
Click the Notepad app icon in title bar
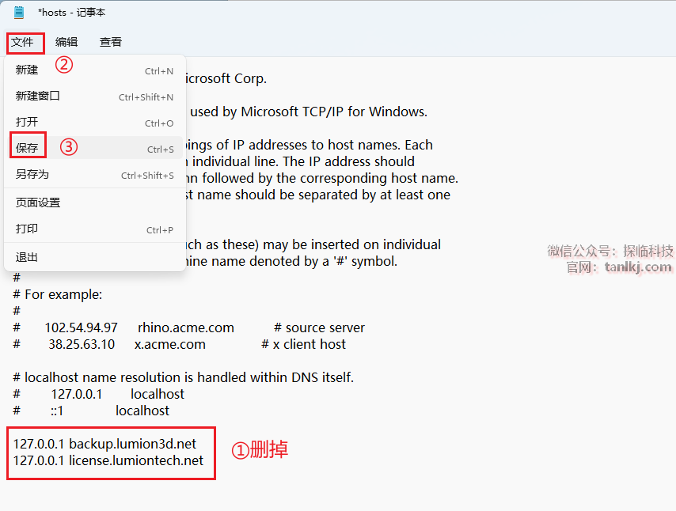coord(18,13)
